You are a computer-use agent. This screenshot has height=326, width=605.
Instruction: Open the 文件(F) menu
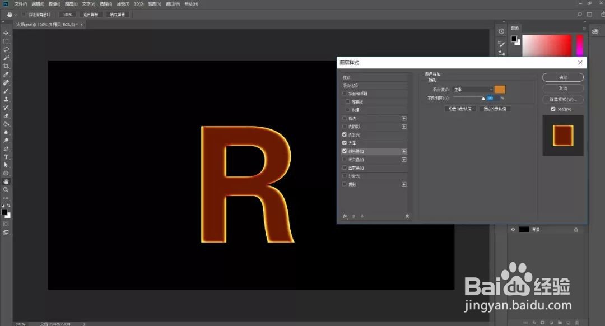[21, 4]
